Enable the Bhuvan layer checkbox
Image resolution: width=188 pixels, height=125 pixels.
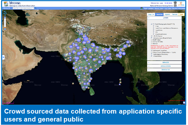pyautogui.click(x=152, y=44)
